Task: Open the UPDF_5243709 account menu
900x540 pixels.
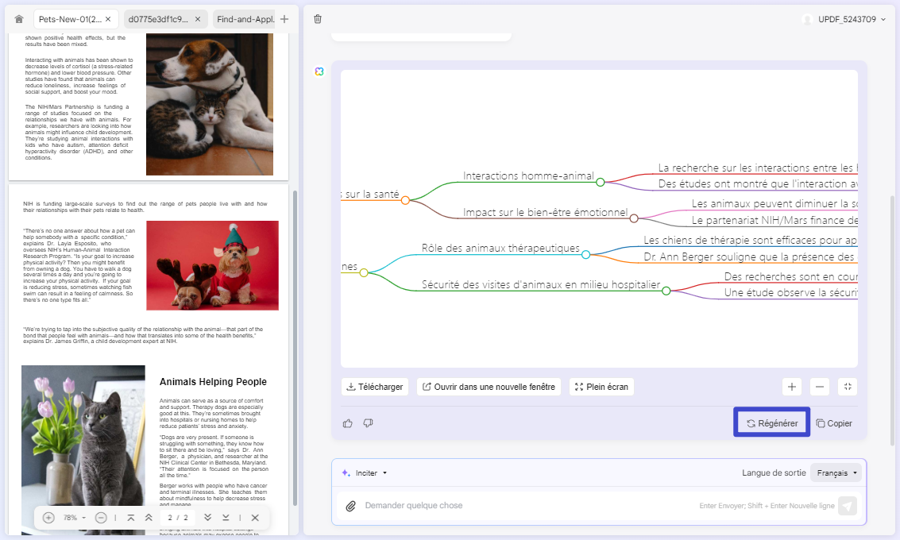Action: point(844,19)
